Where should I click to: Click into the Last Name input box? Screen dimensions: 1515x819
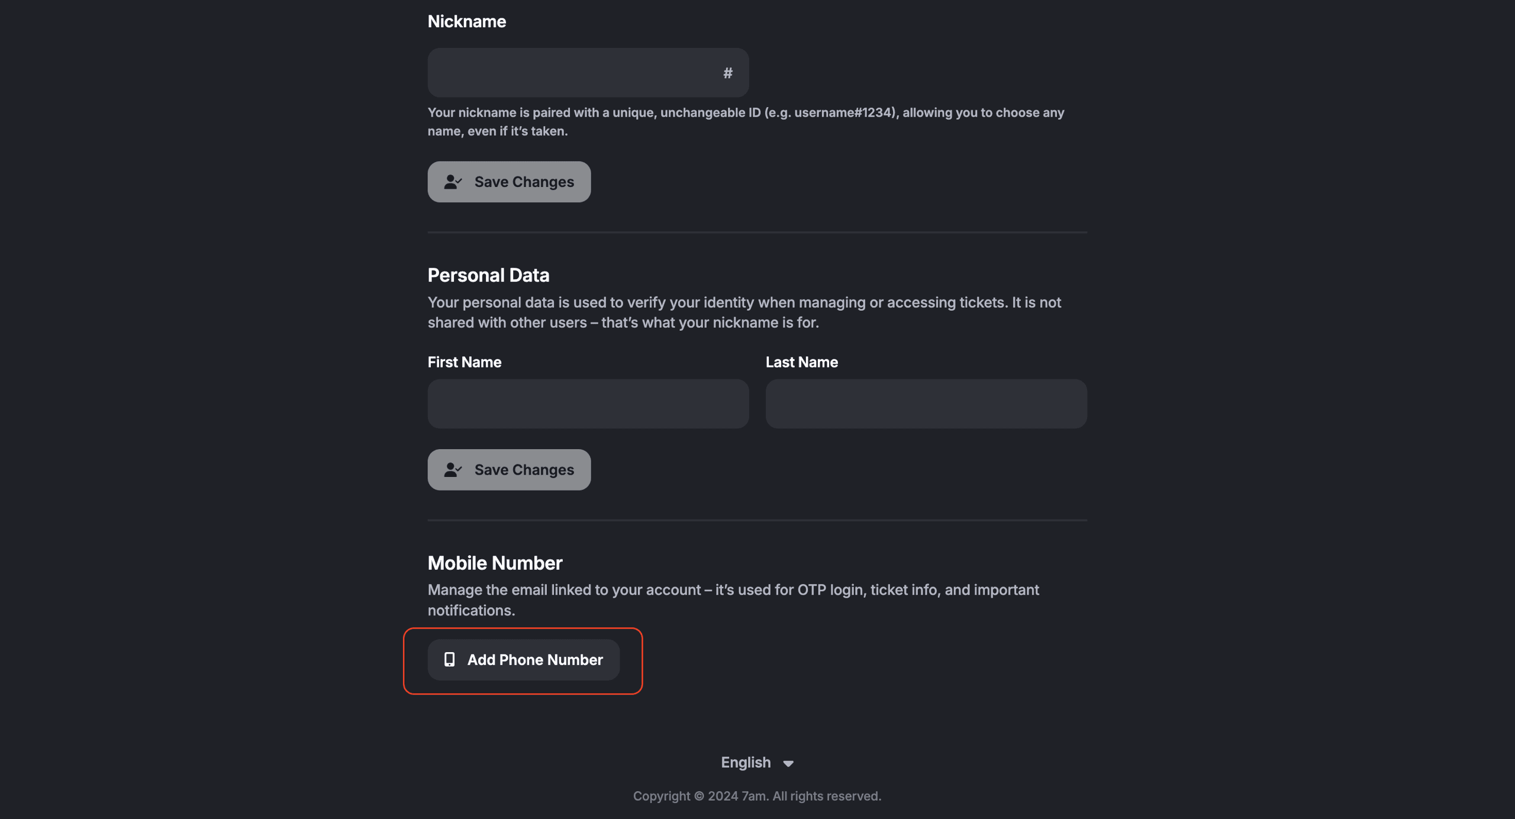[x=926, y=404]
